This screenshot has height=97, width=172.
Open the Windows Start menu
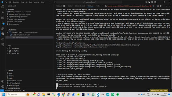pyautogui.click(x=4, y=94)
